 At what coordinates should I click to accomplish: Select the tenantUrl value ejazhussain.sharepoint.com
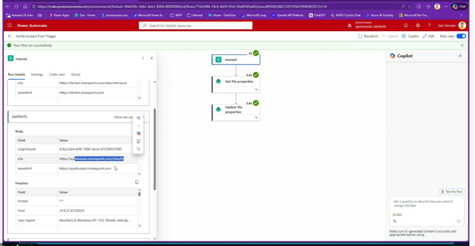click(x=85, y=169)
